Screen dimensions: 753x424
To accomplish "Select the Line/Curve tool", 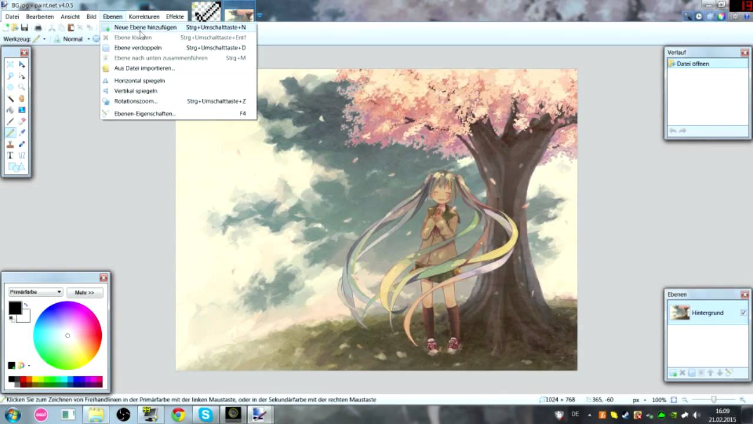I will [x=22, y=155].
